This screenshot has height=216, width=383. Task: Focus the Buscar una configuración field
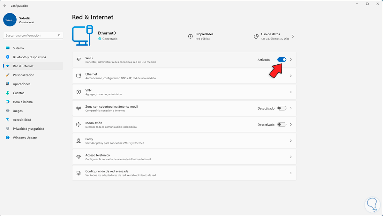tap(30, 35)
